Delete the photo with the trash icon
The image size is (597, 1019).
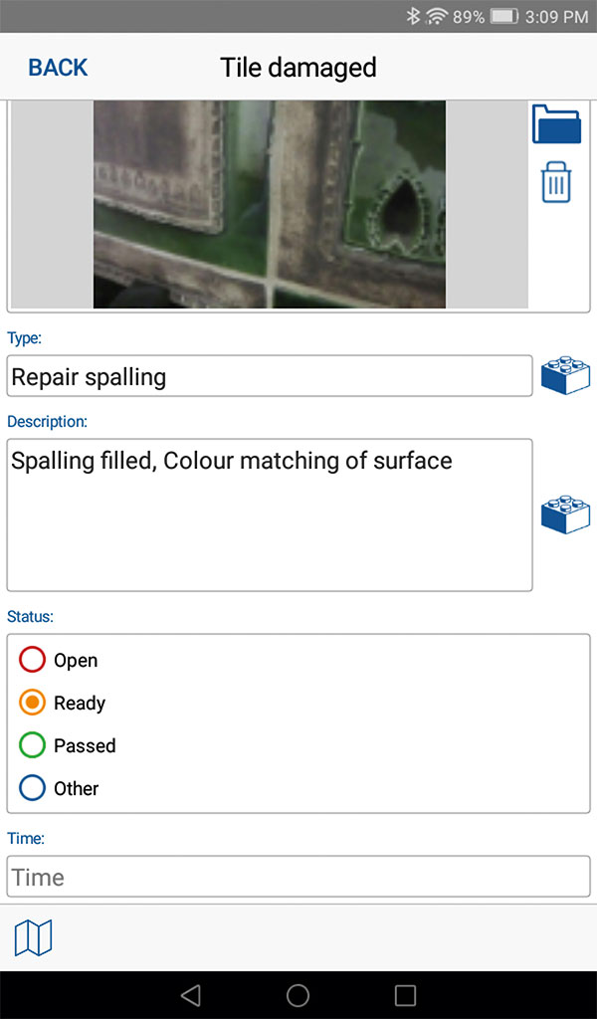pos(556,184)
